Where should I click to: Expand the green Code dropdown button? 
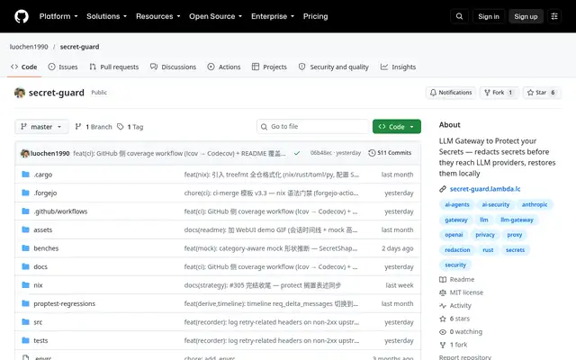point(396,127)
